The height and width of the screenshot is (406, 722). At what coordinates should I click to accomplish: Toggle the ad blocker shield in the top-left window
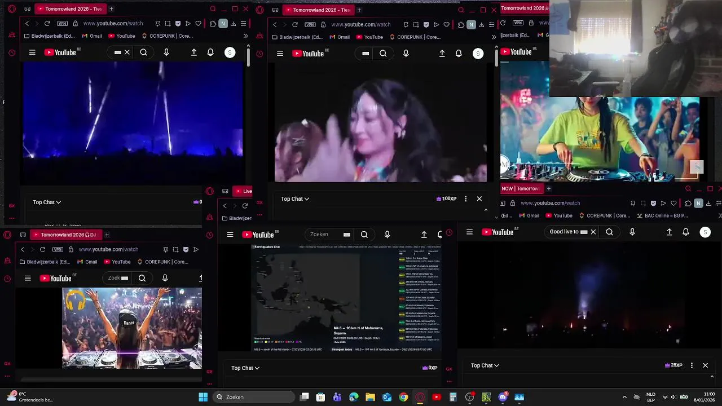coord(178,24)
